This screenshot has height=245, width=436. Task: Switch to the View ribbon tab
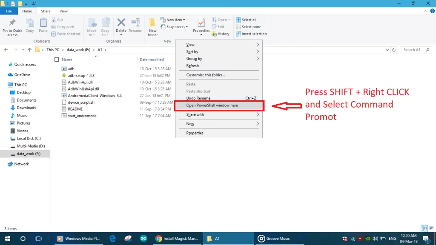tap(63, 11)
